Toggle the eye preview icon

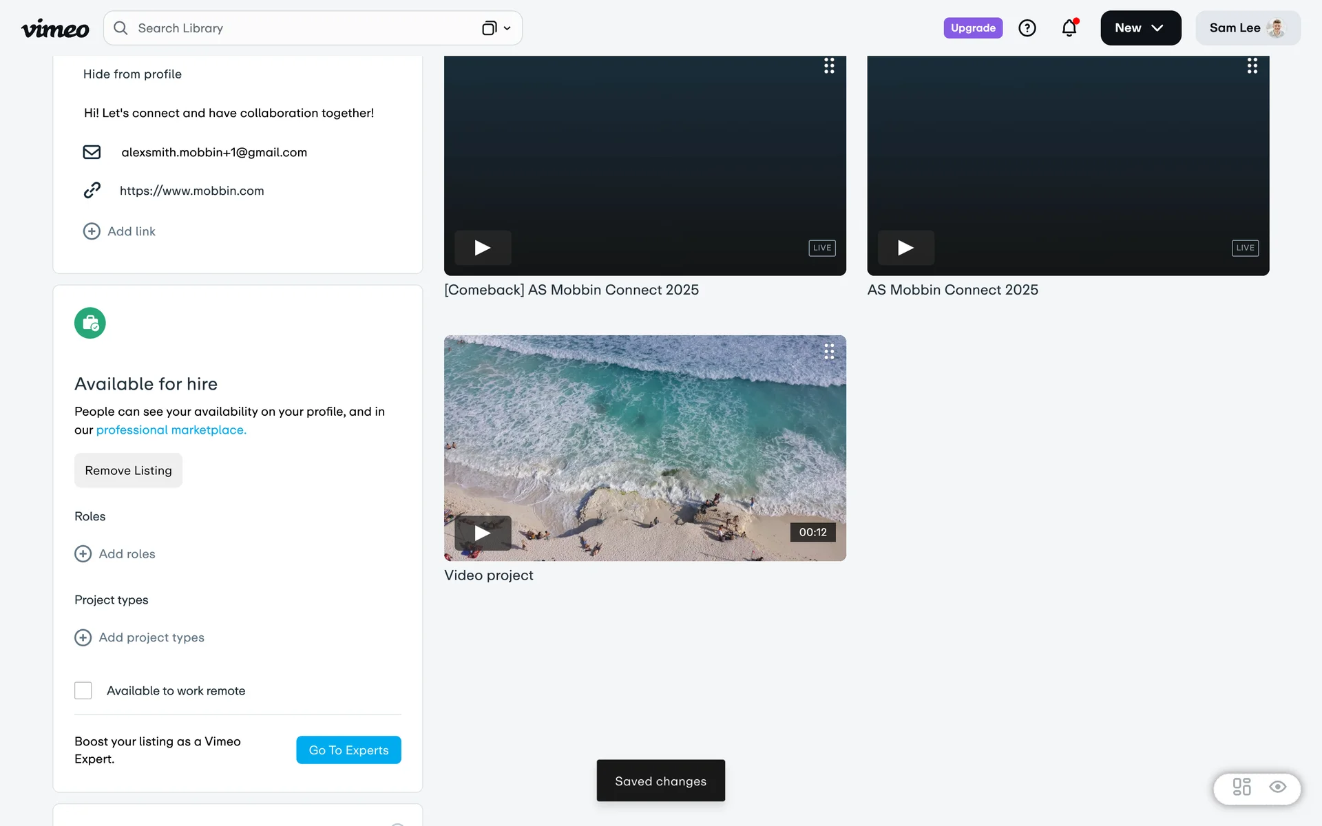1277,787
